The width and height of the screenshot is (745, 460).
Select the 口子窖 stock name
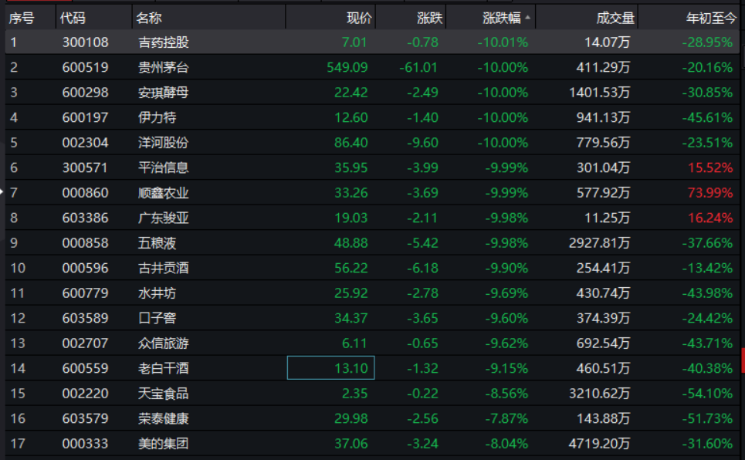point(157,318)
